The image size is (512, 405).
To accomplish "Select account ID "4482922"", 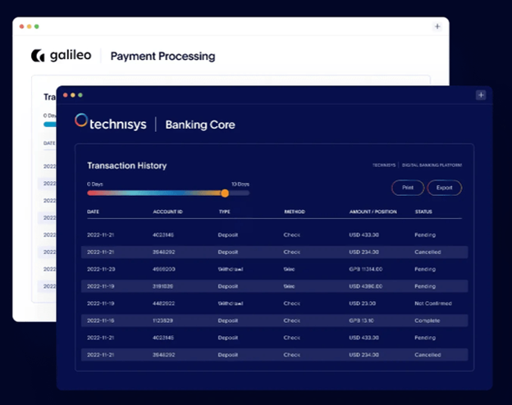I will coord(163,303).
